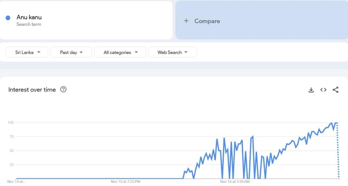The height and width of the screenshot is (186, 348).
Task: Expand the All categories dropdown
Action: pyautogui.click(x=120, y=52)
